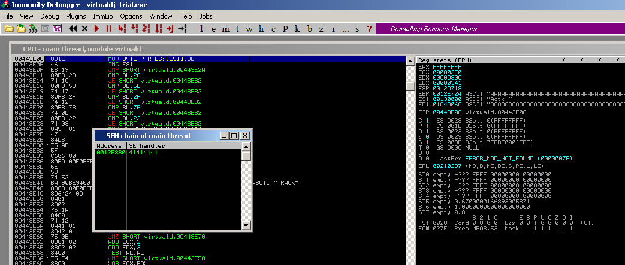This screenshot has height=265, width=625.
Task: Open the Help menu
Action: click(185, 16)
